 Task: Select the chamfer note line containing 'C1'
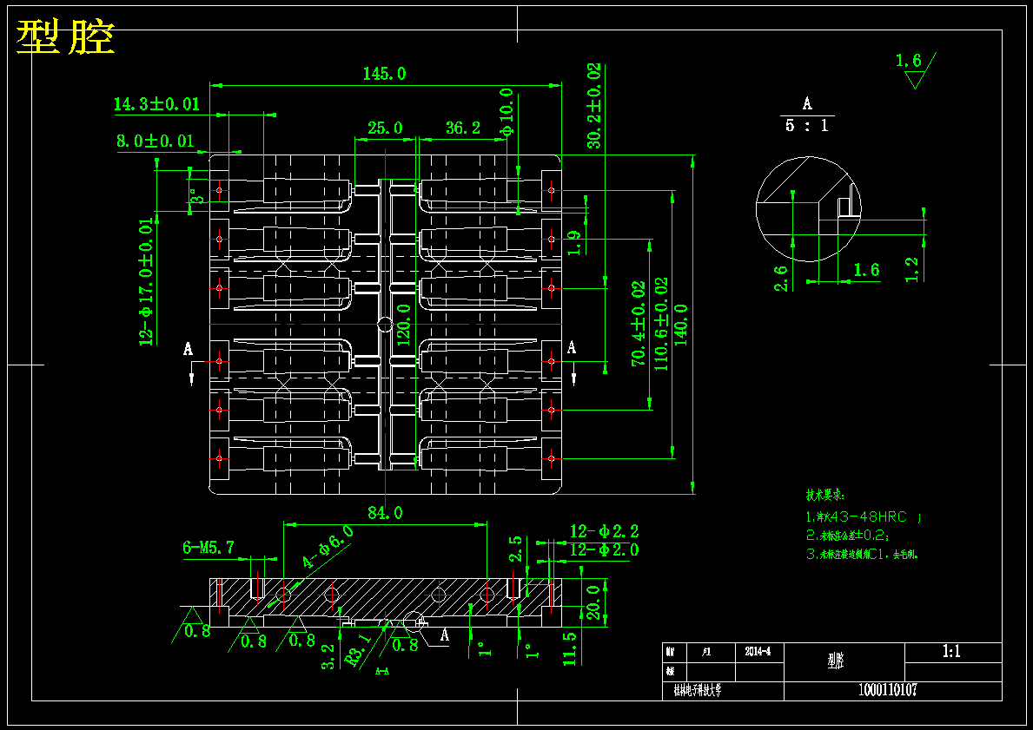(862, 555)
